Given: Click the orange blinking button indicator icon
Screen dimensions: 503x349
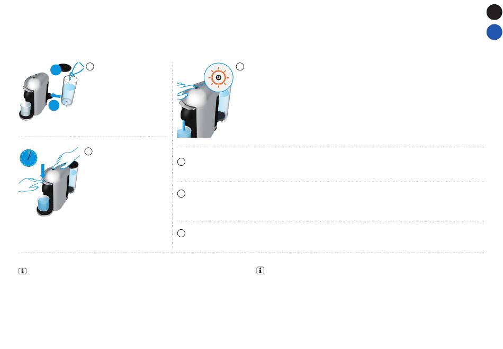Looking at the screenshot, I should (219, 78).
